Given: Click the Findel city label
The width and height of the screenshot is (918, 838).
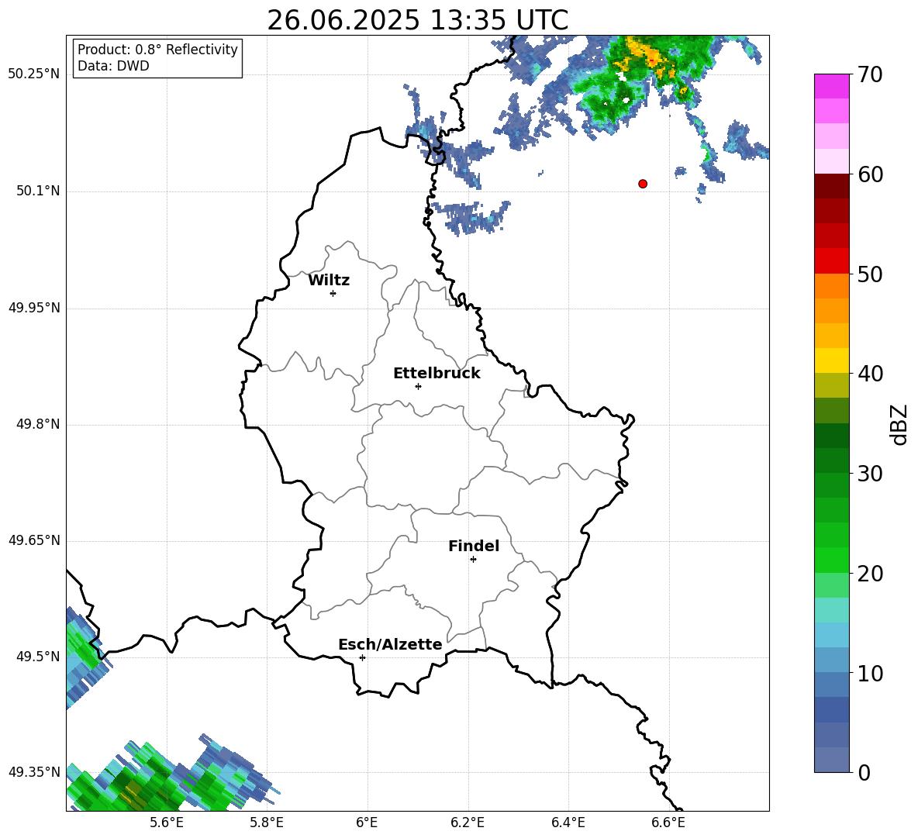Looking at the screenshot, I should pyautogui.click(x=474, y=546).
